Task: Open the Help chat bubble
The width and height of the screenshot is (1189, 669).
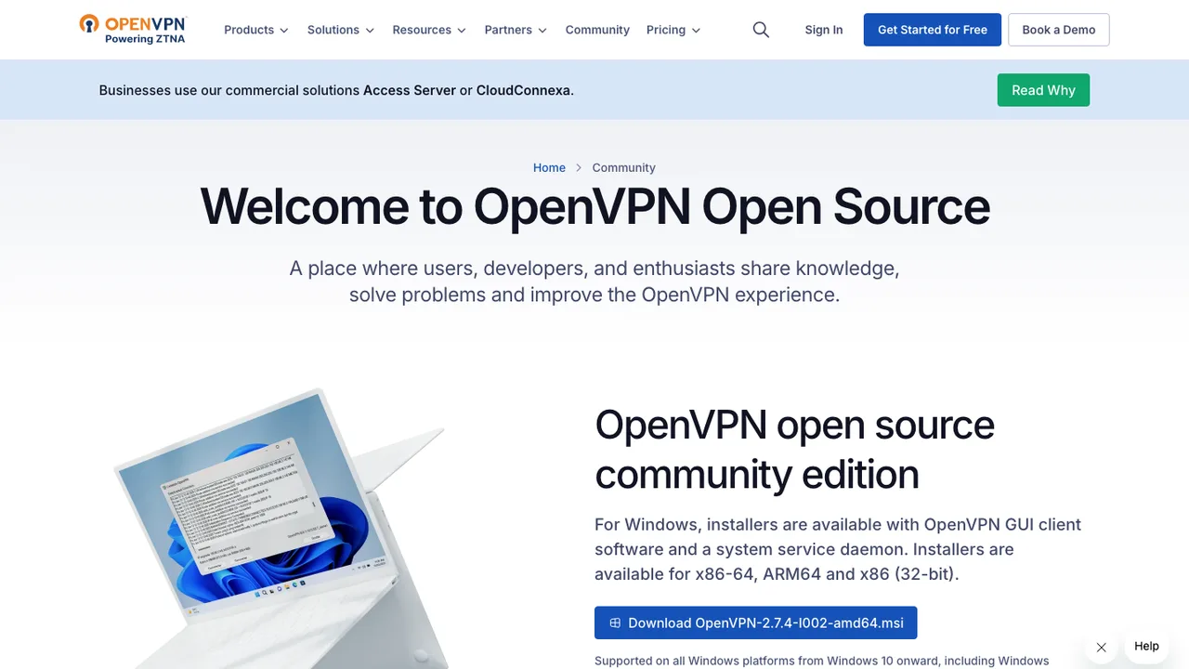Action: click(x=1146, y=647)
